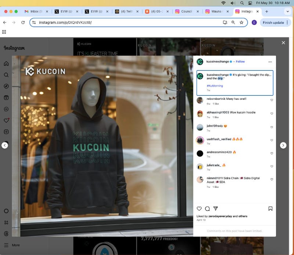Open macOS volume menu bar icon

(233, 3)
